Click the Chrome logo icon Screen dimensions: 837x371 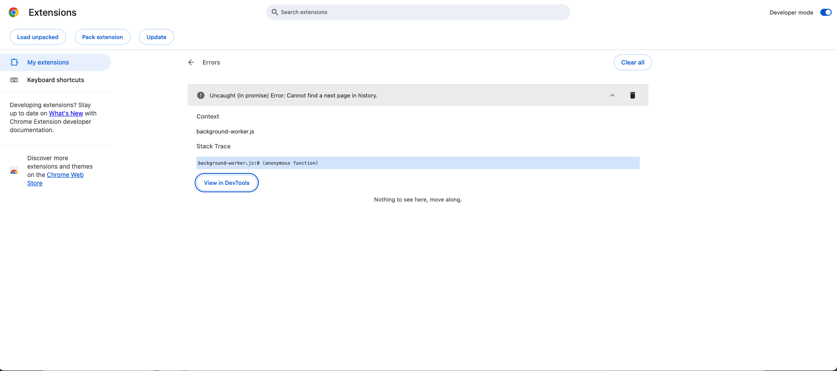tap(14, 12)
